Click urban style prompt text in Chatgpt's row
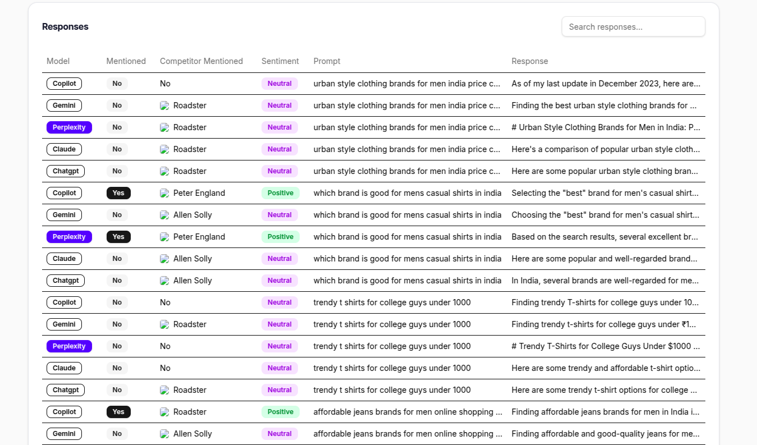This screenshot has width=757, height=445. point(407,171)
